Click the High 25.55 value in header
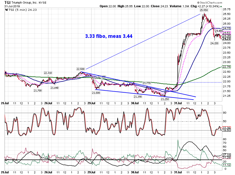Screen dimensions: 235x175 click(x=125, y=6)
